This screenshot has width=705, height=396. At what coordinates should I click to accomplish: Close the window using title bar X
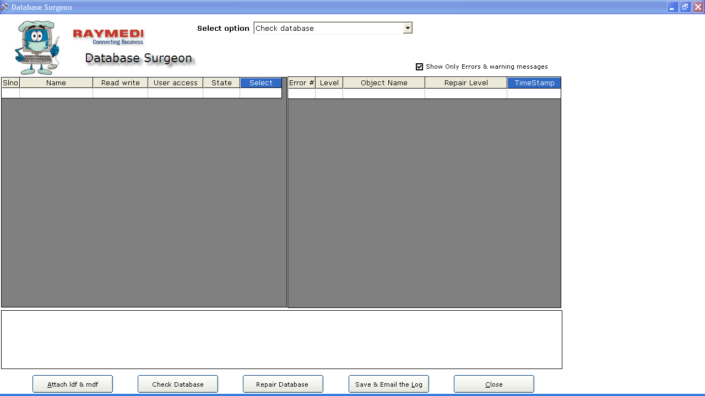[698, 7]
